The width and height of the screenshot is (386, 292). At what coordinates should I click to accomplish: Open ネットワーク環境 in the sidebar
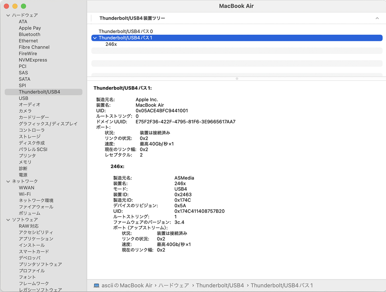tap(36, 201)
